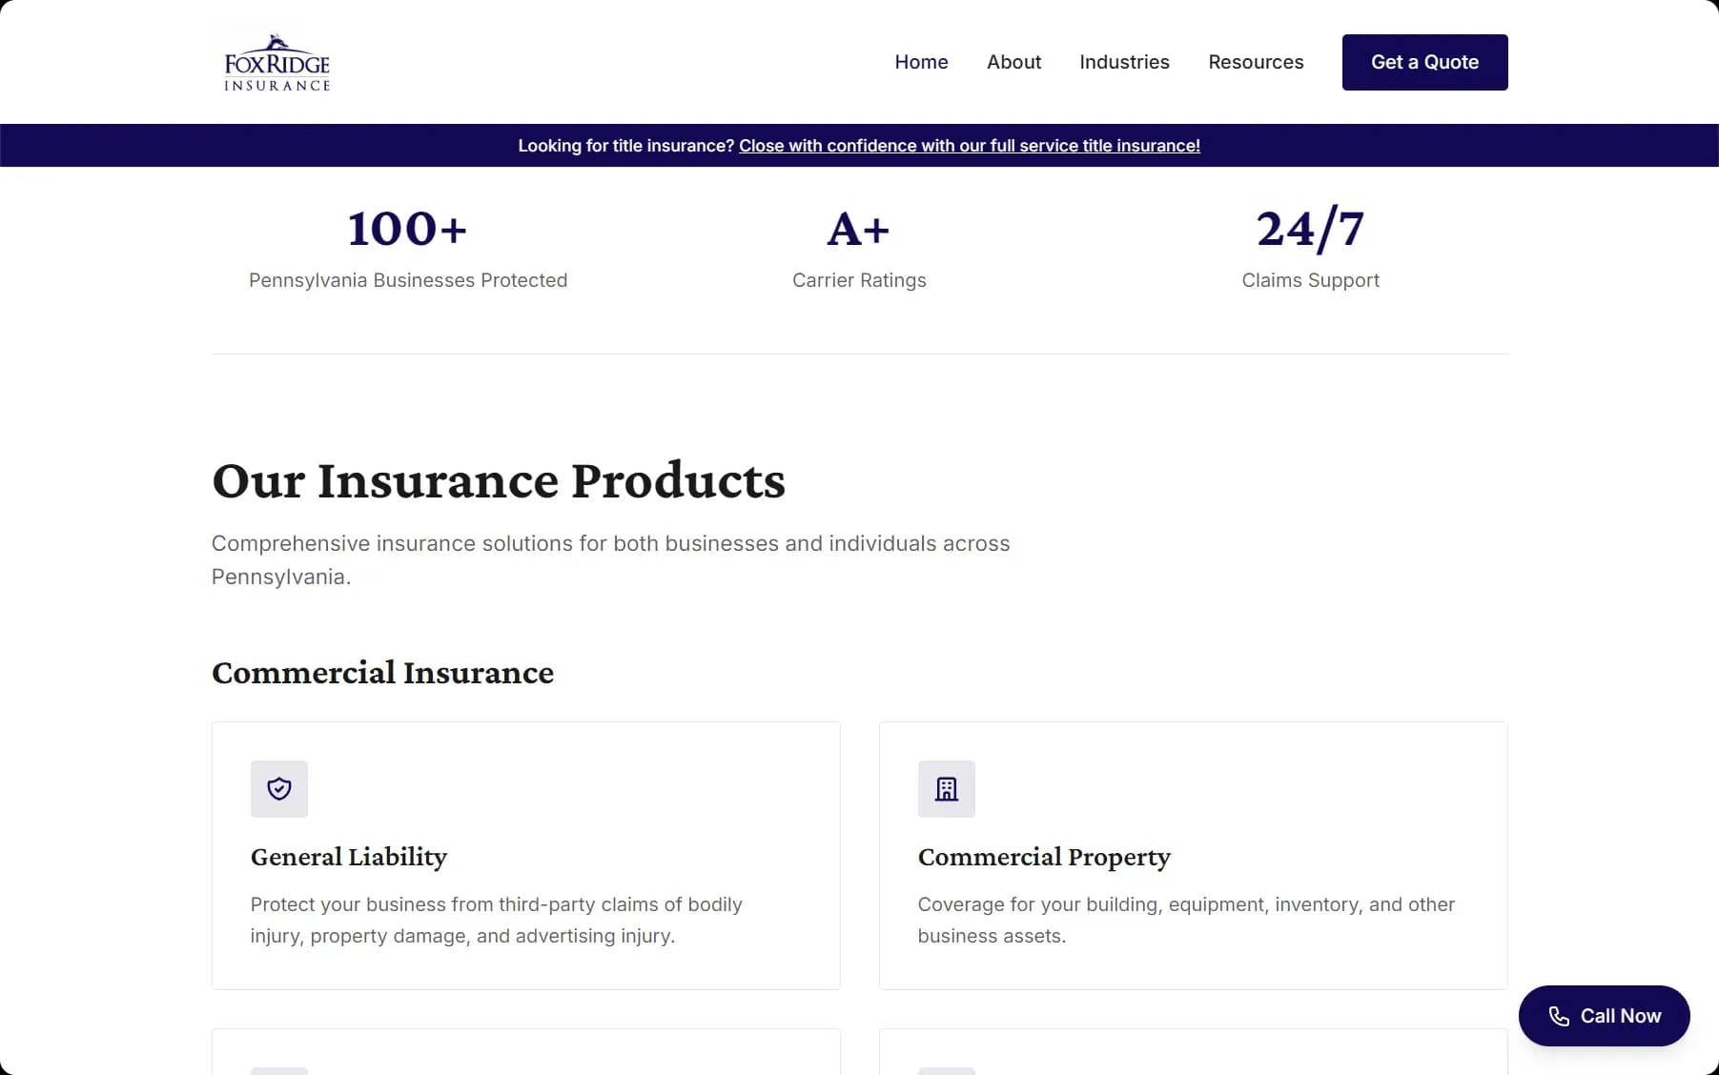Click the FoxRidge Insurance logo

point(275,61)
